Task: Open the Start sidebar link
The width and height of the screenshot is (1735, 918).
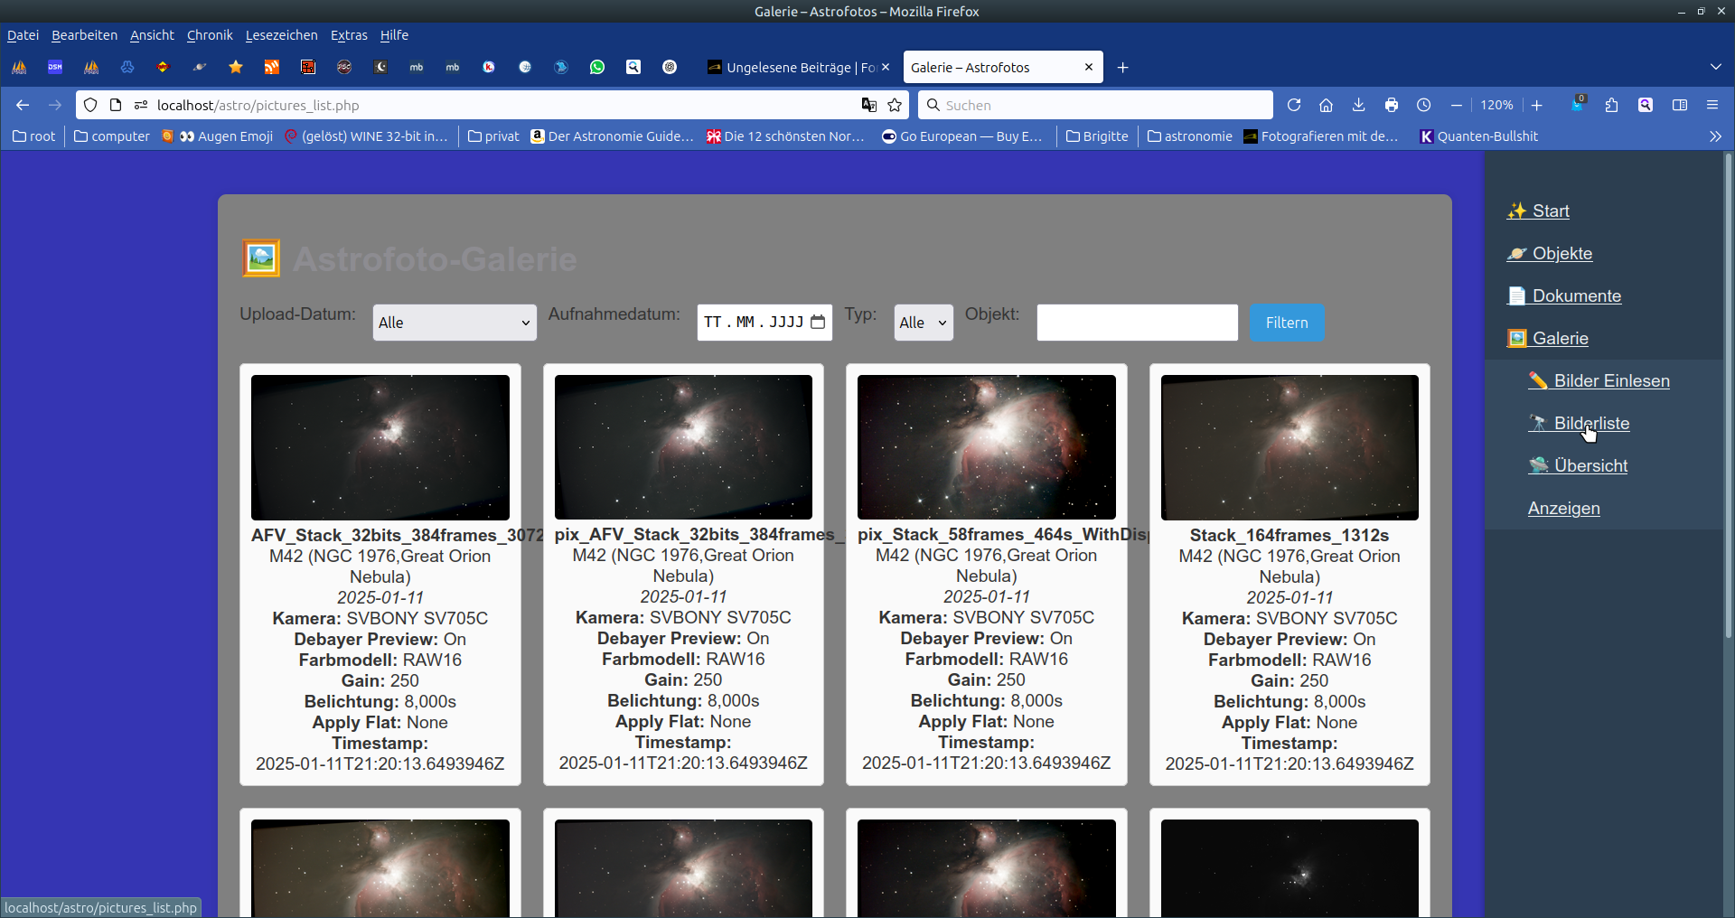Action: [x=1538, y=211]
